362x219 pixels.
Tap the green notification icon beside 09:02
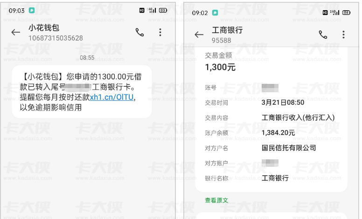pyautogui.click(x=215, y=13)
